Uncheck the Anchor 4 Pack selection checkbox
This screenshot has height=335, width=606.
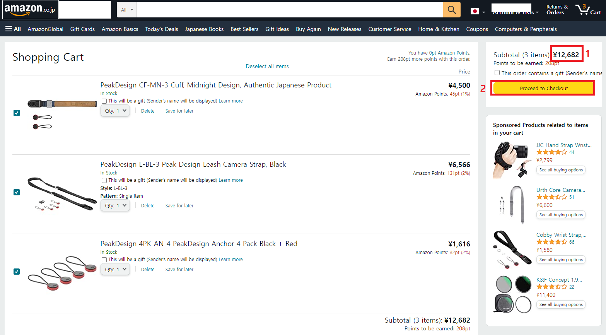point(17,272)
